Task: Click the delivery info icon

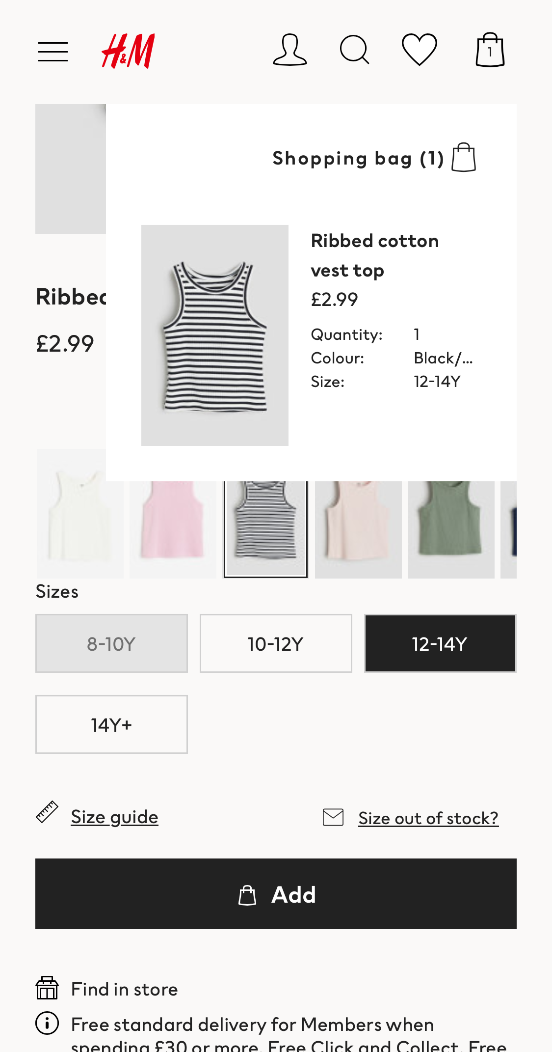Action: click(47, 1024)
